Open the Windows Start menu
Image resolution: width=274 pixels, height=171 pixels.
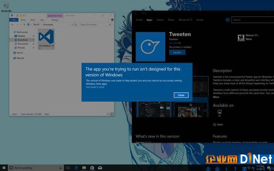(4, 168)
